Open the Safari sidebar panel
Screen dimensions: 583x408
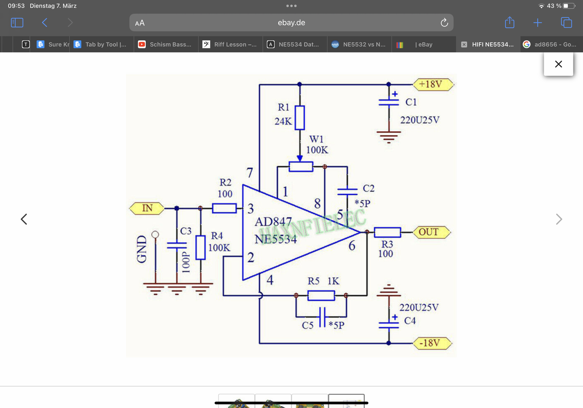pos(17,22)
